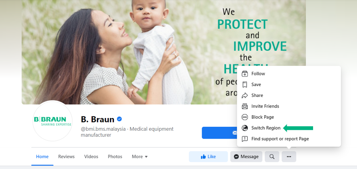
Task: Open the B. Braun profile picture
Action: [x=52, y=121]
